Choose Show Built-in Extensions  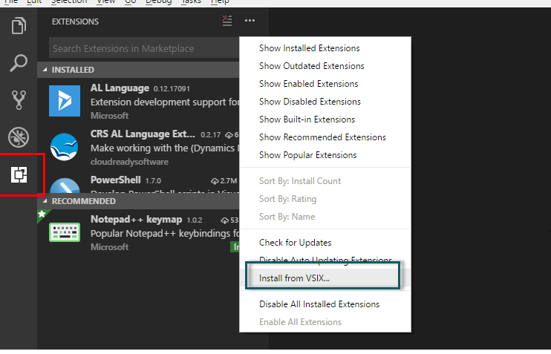coord(307,119)
